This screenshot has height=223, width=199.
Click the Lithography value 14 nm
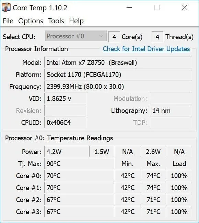pos(171,110)
